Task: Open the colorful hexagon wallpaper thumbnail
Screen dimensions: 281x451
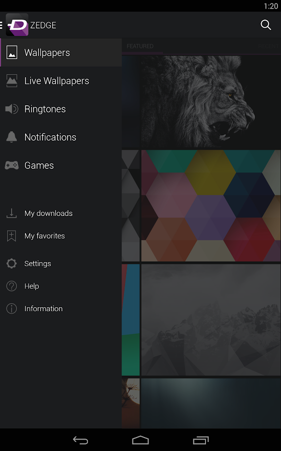Action: [x=210, y=205]
